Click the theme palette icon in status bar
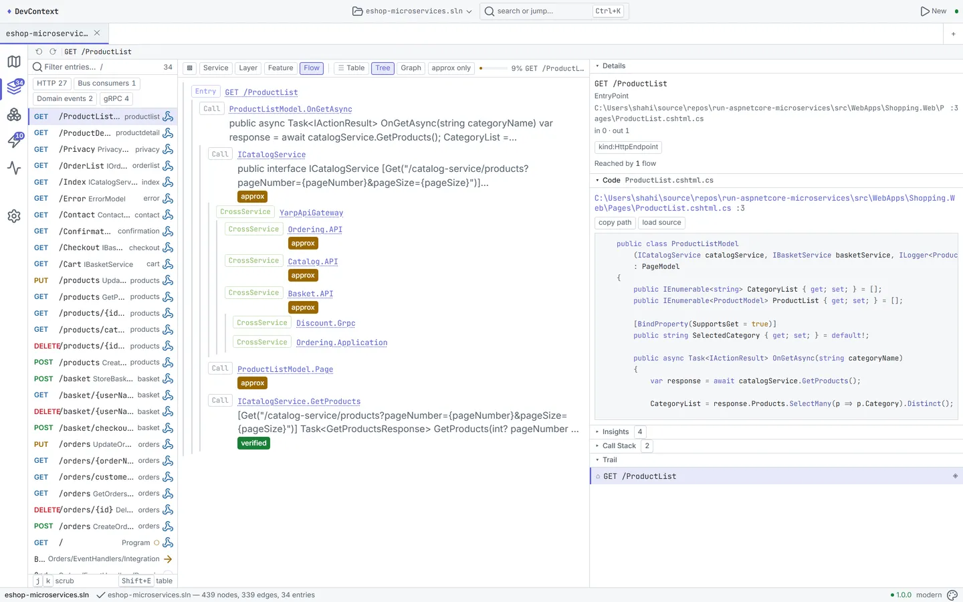 (x=953, y=595)
